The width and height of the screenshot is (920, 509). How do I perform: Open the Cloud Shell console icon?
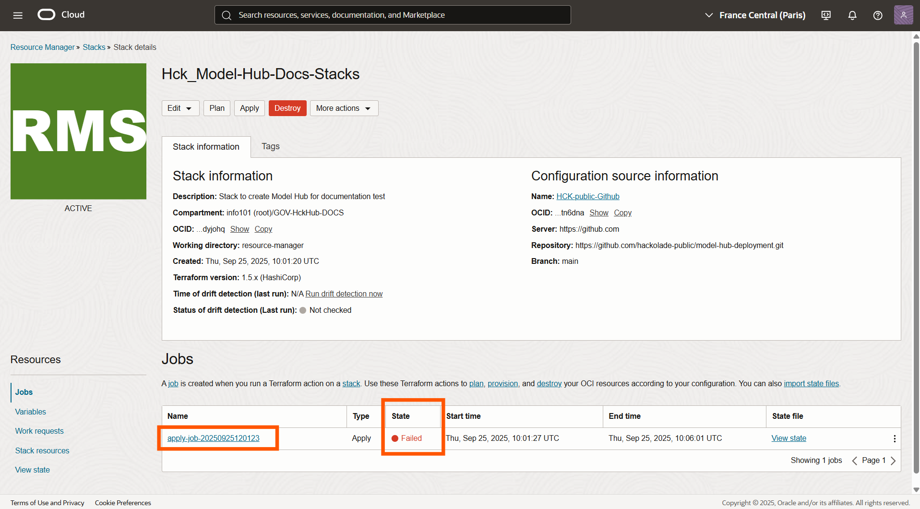826,15
